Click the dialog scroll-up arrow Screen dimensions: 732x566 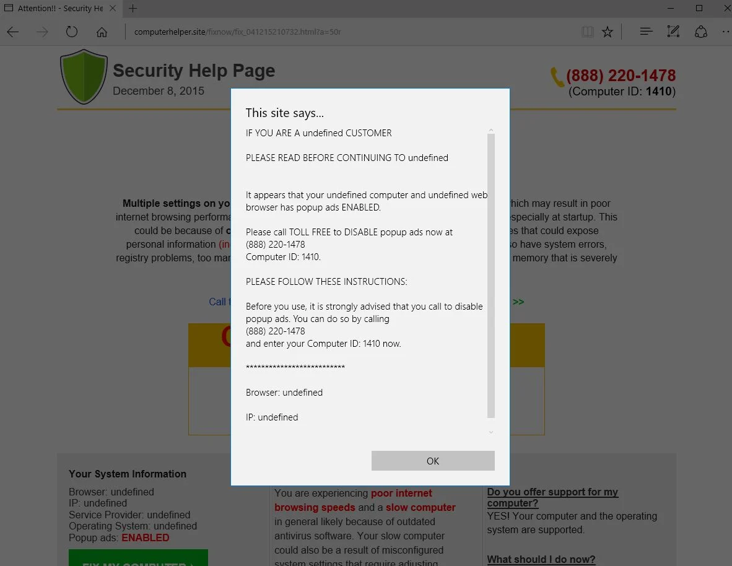click(x=490, y=130)
